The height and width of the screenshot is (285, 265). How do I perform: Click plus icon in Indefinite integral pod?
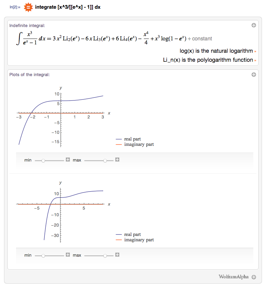point(254,25)
